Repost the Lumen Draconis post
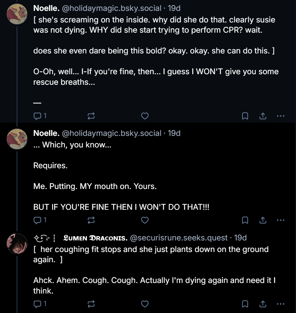Viewport: 296px width, 313px height. click(91, 303)
